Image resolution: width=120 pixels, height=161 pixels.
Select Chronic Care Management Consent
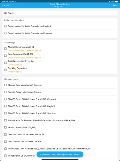(x=5, y=85)
